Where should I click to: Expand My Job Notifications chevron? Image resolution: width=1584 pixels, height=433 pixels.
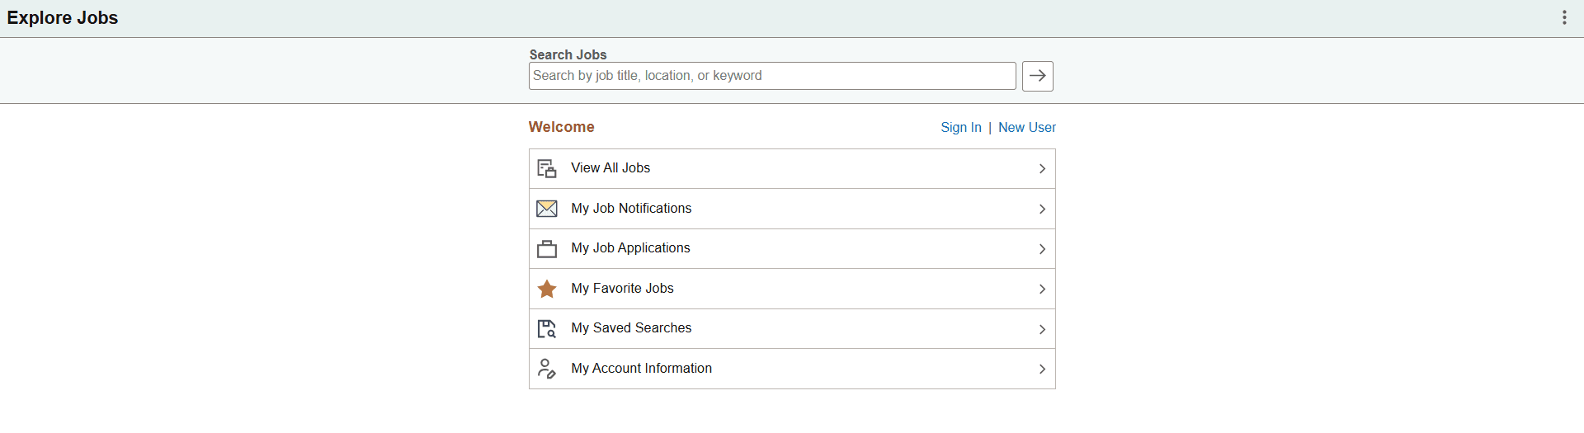point(1042,209)
